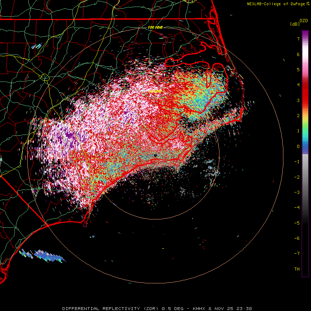Click the -7 tick label on color scale

coord(297,254)
